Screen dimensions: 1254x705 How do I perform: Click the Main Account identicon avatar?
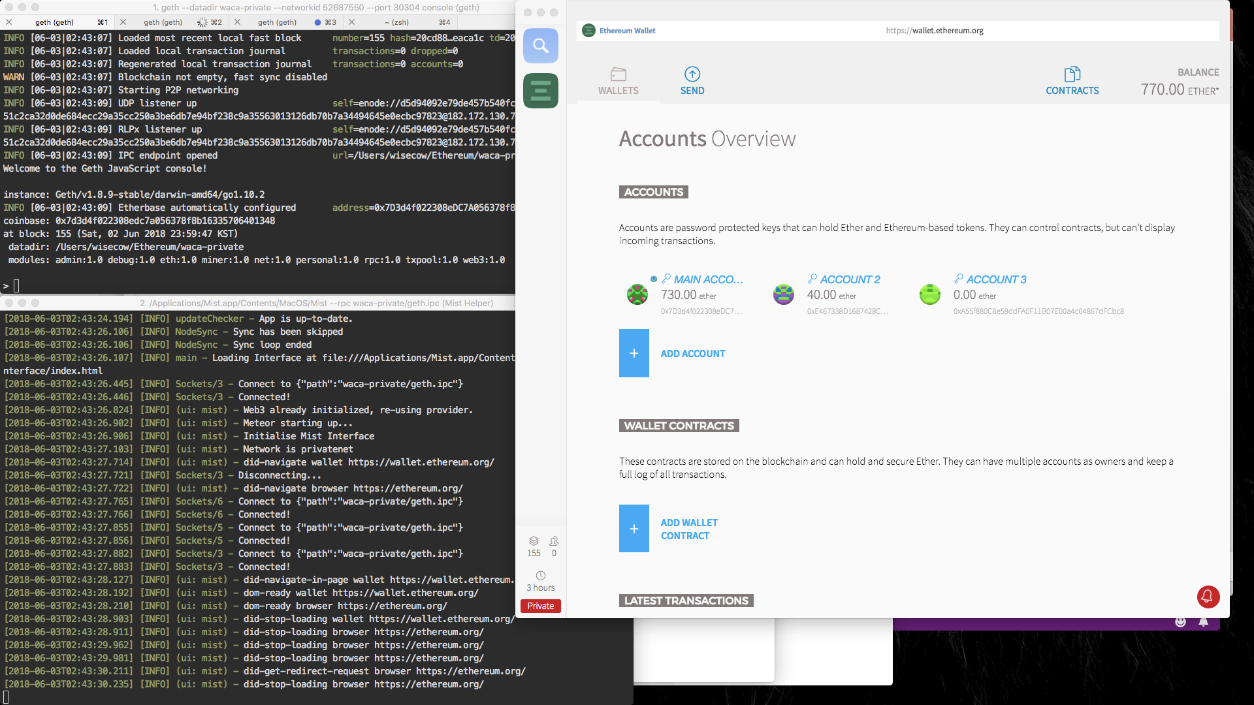coord(637,294)
